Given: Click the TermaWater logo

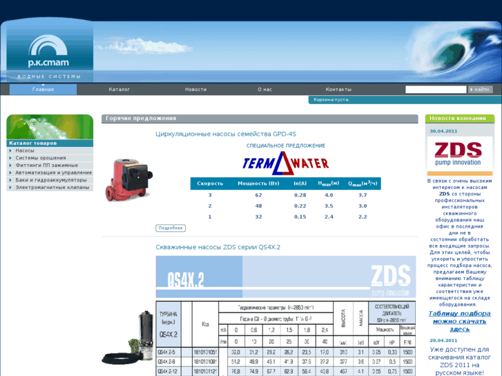Looking at the screenshot, I should tap(286, 164).
